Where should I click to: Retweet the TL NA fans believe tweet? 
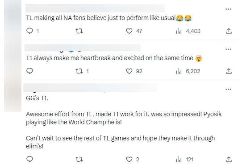pos(79,31)
